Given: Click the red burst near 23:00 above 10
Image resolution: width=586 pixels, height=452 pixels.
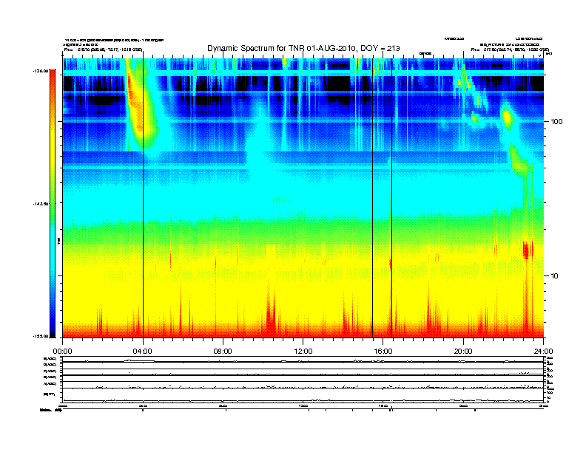Looking at the screenshot, I should [526, 250].
